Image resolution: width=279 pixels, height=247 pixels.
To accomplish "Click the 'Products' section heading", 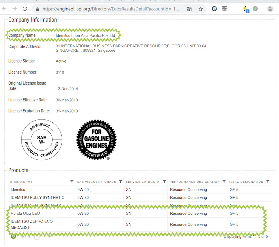I will click(x=18, y=170).
